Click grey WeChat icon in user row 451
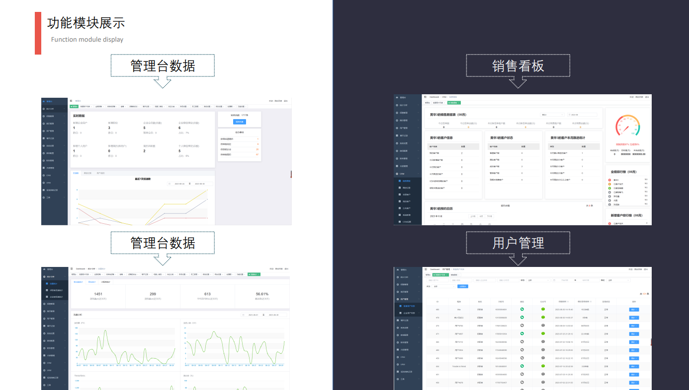689x390 pixels. tap(522, 374)
